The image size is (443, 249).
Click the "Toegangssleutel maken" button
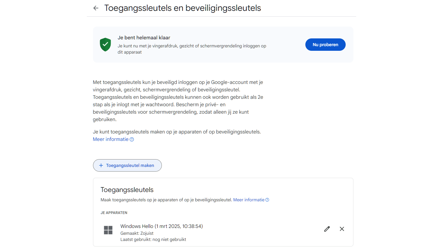(x=127, y=165)
